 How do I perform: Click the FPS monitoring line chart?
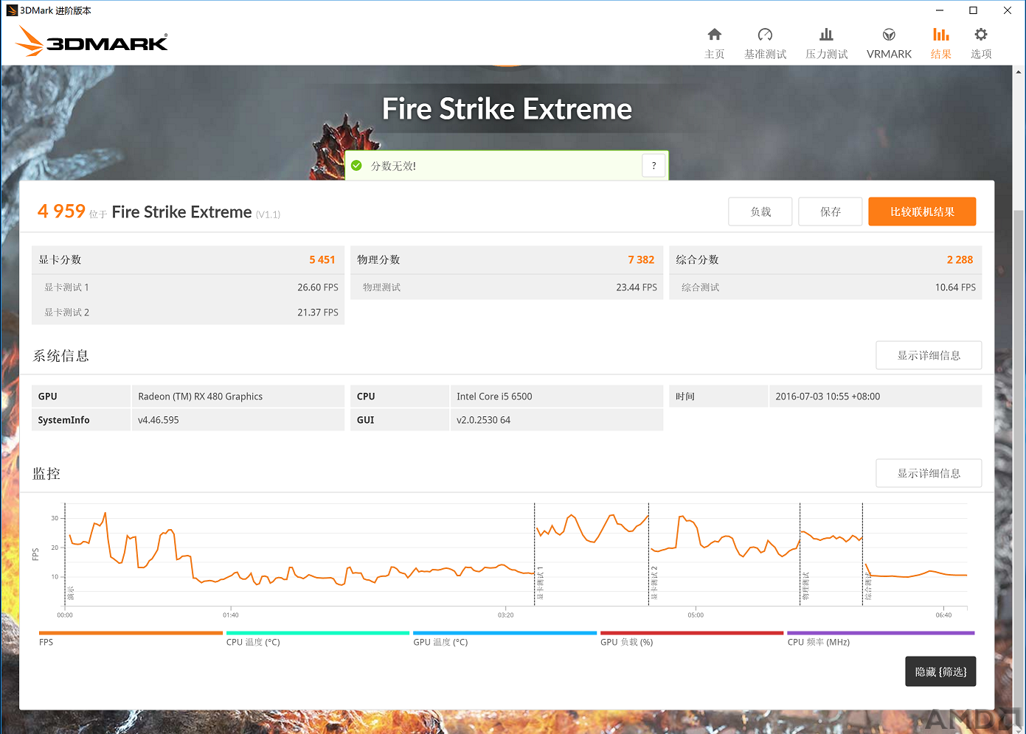coord(516,555)
